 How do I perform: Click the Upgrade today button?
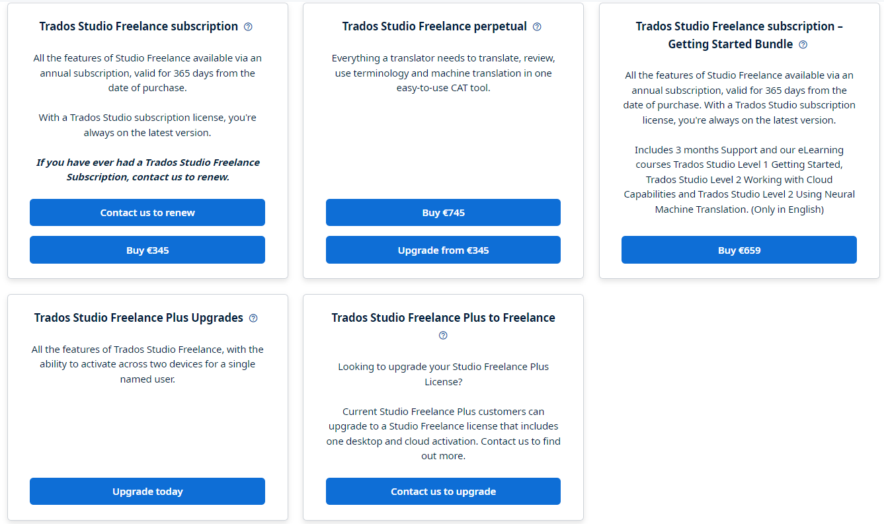tap(147, 492)
